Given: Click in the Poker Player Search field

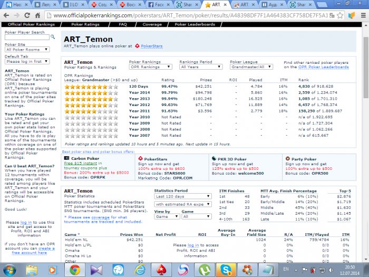Looking at the screenshot, I should click(x=26, y=37).
